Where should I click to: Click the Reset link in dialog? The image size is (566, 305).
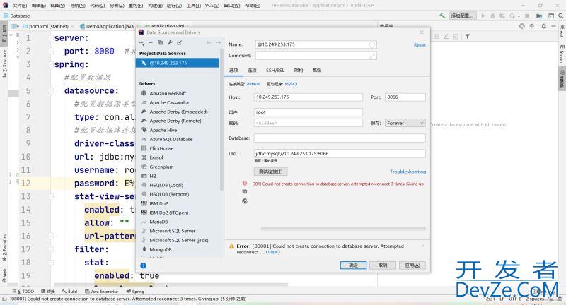[420, 45]
